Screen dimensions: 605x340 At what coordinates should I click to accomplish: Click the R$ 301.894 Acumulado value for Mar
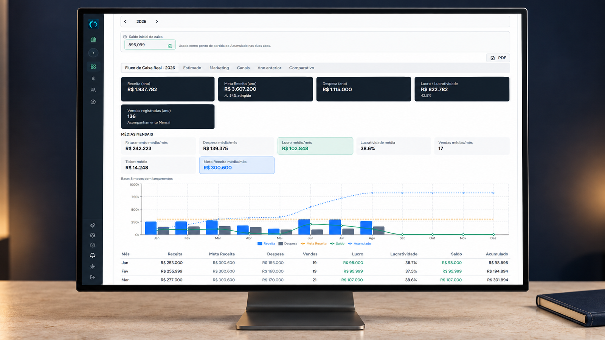498,280
